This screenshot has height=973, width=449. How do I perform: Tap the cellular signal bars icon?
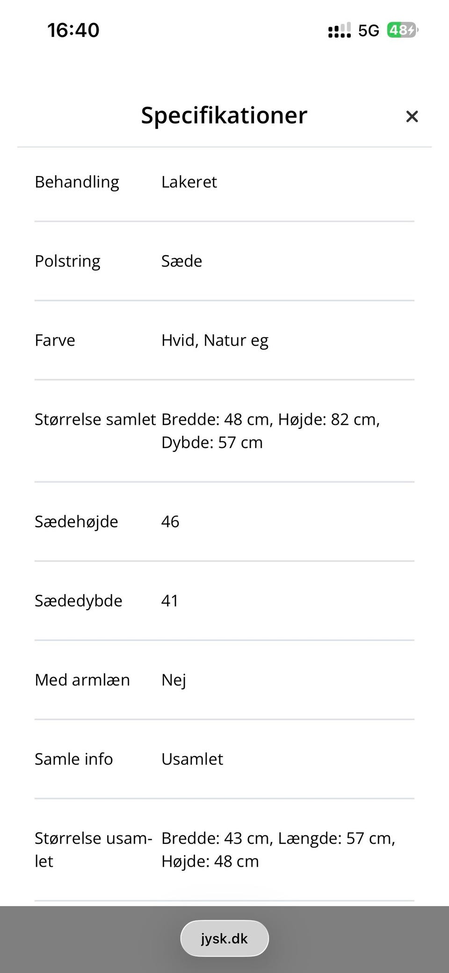(x=340, y=30)
